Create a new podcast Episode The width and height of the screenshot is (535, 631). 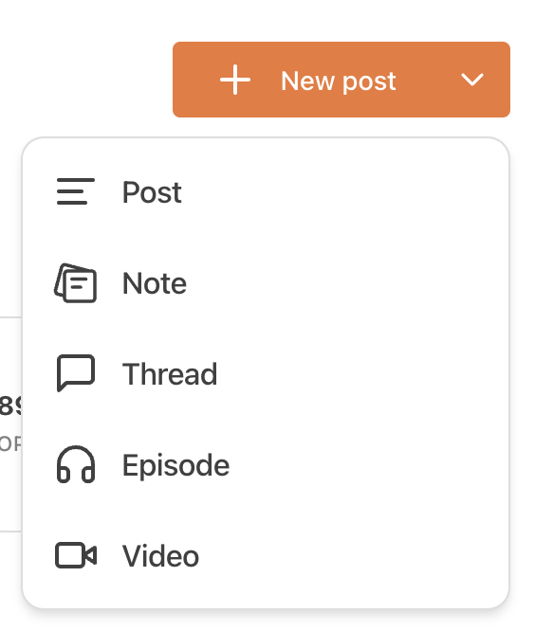pyautogui.click(x=266, y=465)
